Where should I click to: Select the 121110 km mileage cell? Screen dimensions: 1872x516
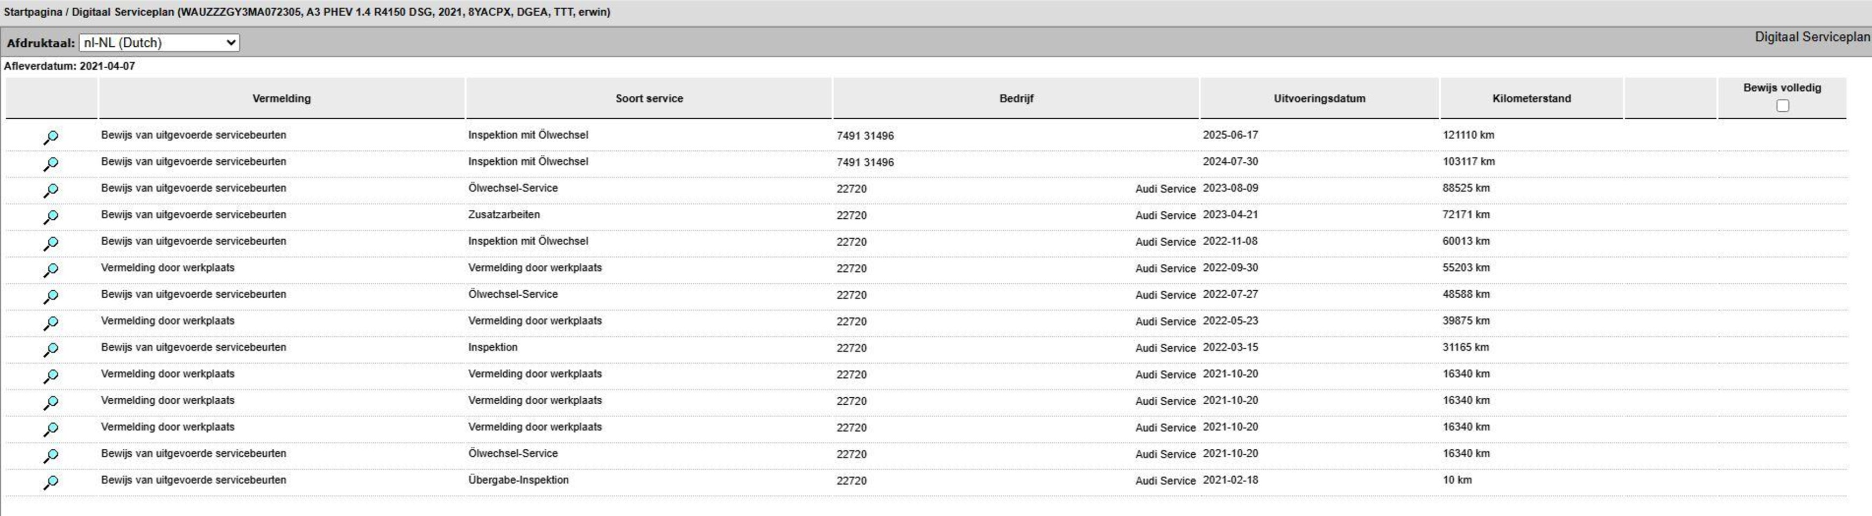1468,135
